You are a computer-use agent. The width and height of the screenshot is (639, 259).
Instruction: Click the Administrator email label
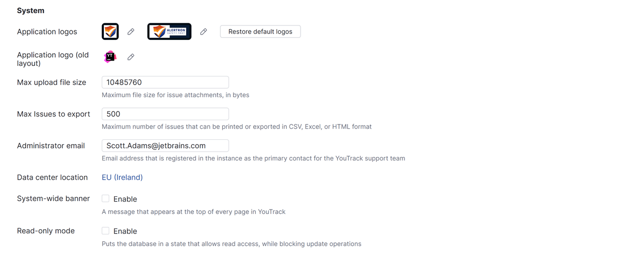pos(51,146)
